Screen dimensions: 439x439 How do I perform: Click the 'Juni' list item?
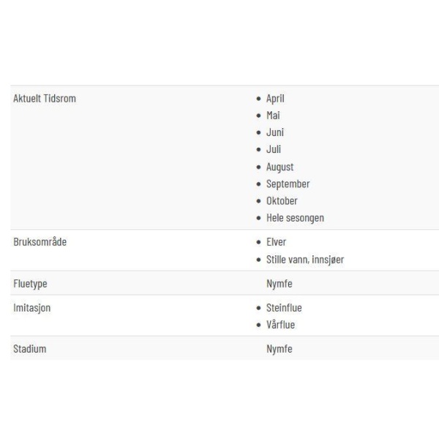(x=275, y=132)
